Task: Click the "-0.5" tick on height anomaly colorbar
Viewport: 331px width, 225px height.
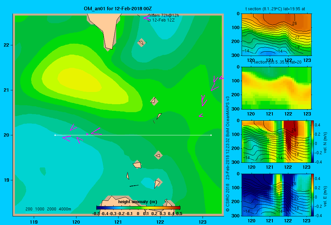Action: pyautogui.click(x=96, y=214)
